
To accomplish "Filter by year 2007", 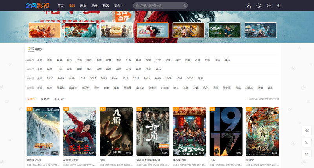I will coord(190,78).
